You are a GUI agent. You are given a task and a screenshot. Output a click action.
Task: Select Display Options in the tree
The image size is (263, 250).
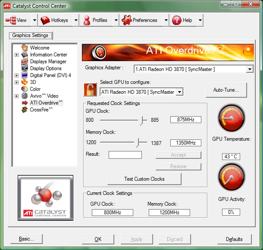coord(46,68)
